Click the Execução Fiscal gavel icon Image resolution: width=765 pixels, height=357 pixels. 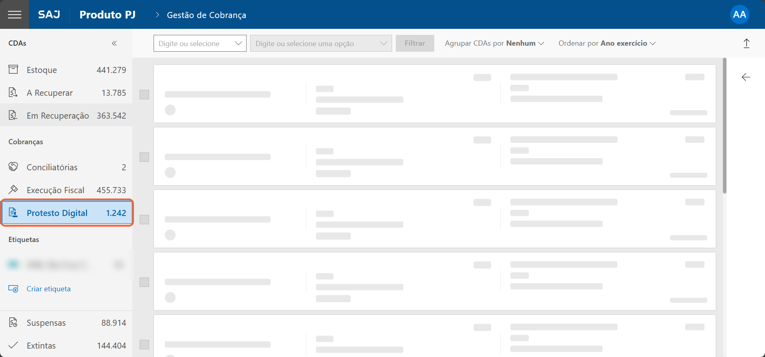(13, 190)
